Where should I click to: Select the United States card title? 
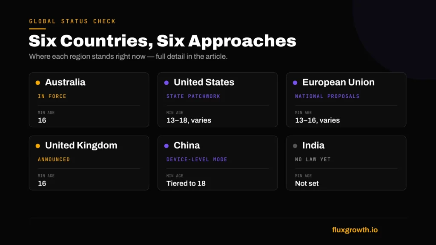(204, 82)
